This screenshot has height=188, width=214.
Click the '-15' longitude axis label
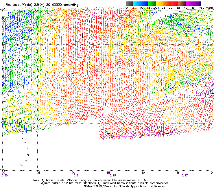click(x=107, y=173)
